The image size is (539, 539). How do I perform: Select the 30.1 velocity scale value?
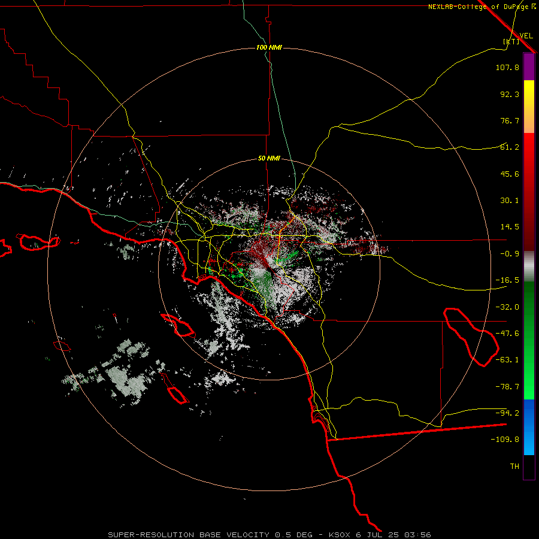510,201
